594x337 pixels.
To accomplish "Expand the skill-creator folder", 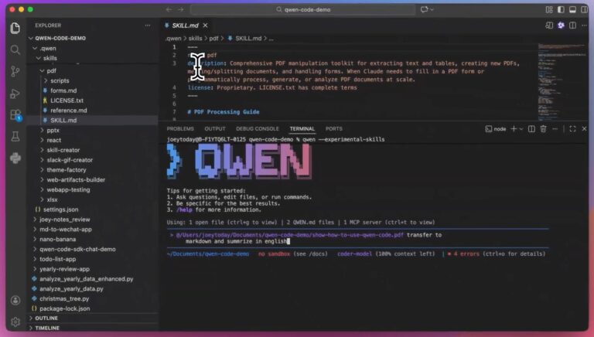I will pos(63,150).
